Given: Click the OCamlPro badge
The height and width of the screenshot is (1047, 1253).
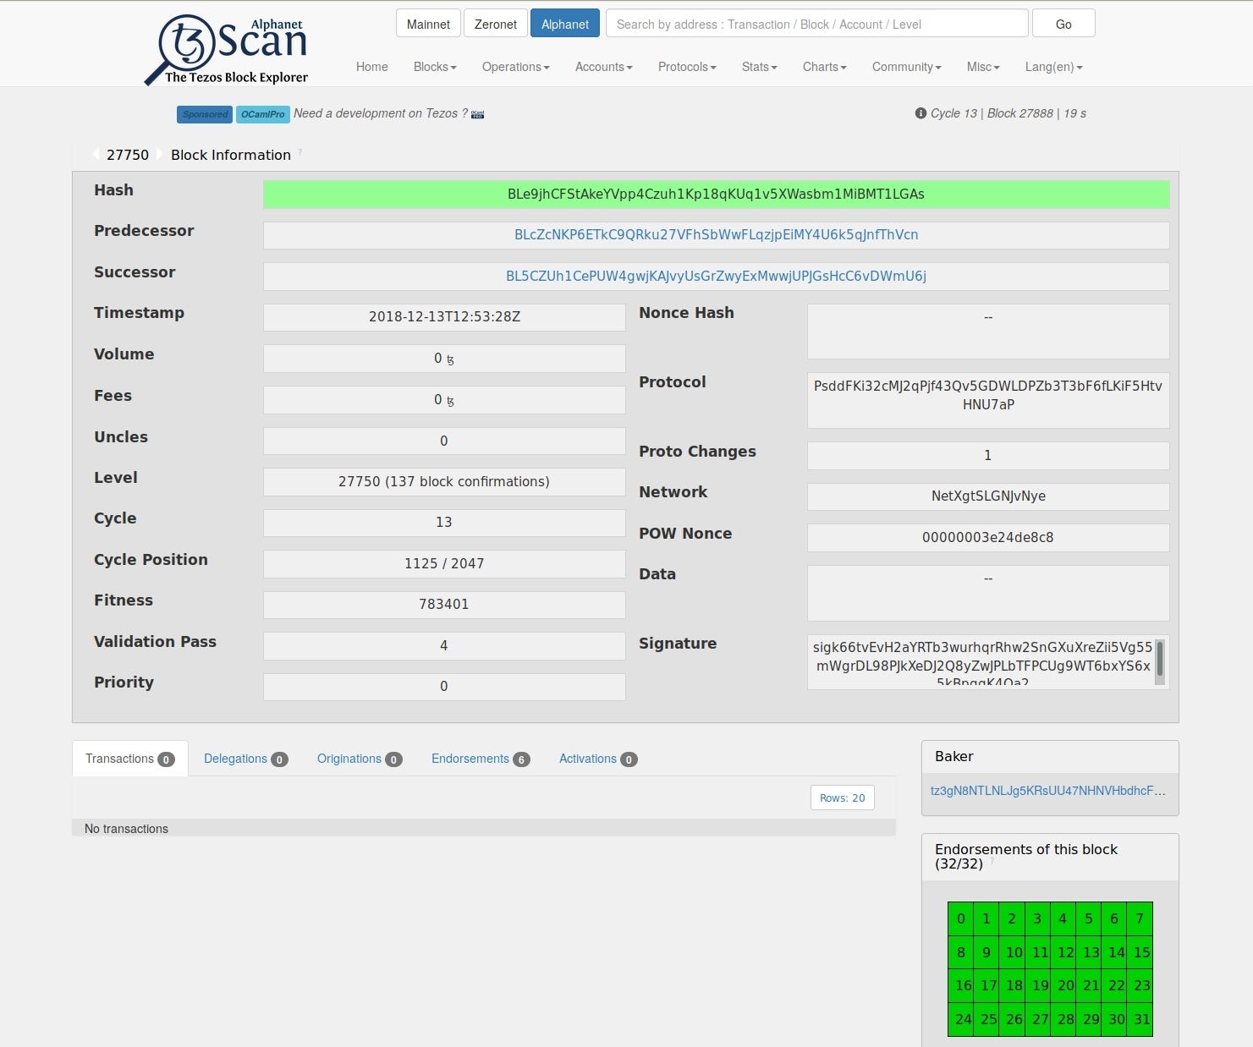Looking at the screenshot, I should 263,114.
